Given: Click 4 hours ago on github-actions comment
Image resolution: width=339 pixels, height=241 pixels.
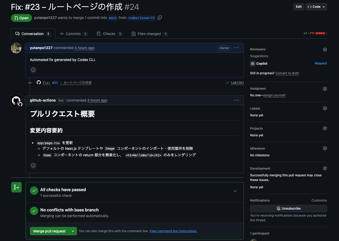Looking at the screenshot, I should coord(97,100).
